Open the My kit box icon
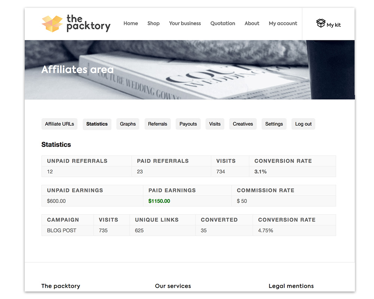The image size is (374, 299). 321,23
